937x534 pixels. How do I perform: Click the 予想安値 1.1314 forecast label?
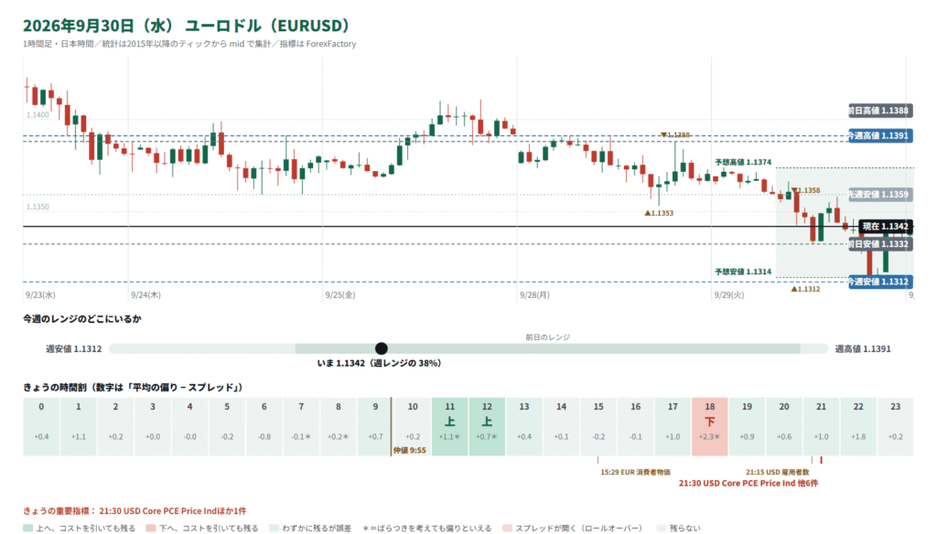pos(743,272)
